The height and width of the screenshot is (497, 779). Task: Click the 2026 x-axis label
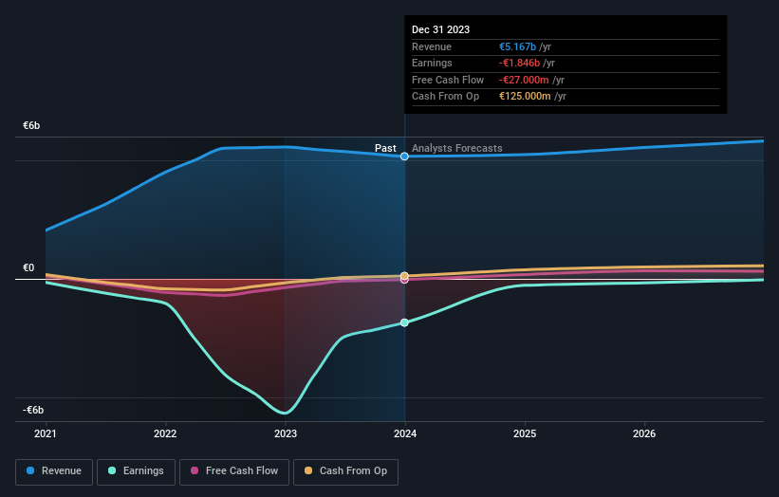644,434
